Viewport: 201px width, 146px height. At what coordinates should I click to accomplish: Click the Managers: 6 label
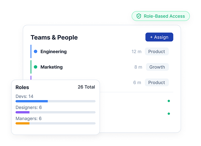pyautogui.click(x=28, y=118)
